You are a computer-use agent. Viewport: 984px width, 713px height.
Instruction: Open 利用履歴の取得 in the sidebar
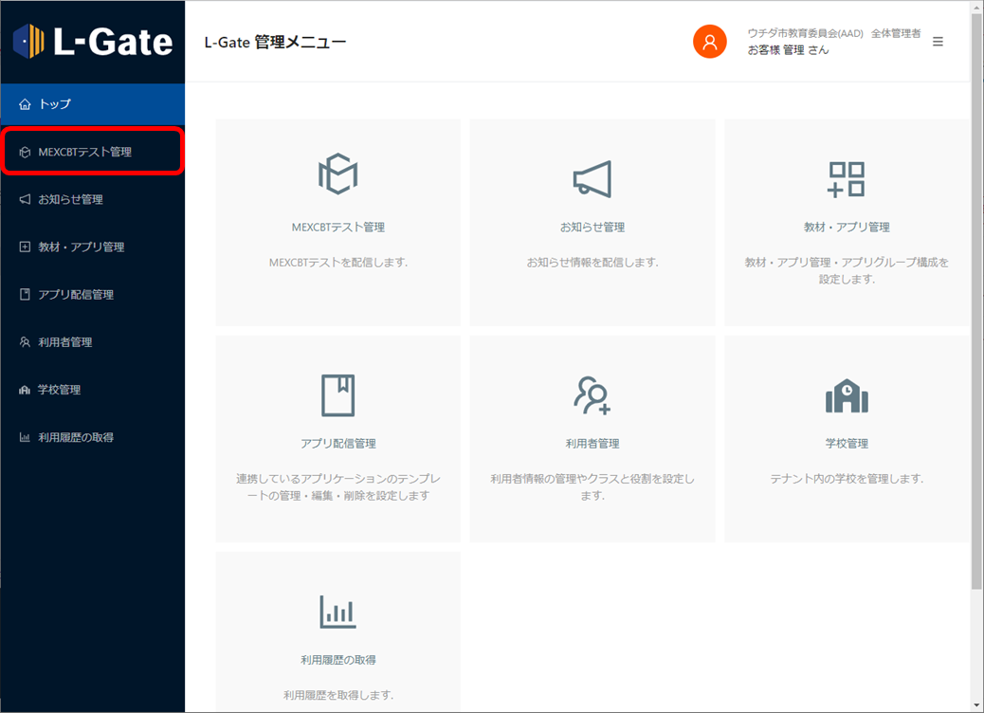(x=93, y=437)
